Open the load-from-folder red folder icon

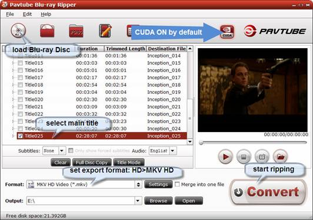47,31
